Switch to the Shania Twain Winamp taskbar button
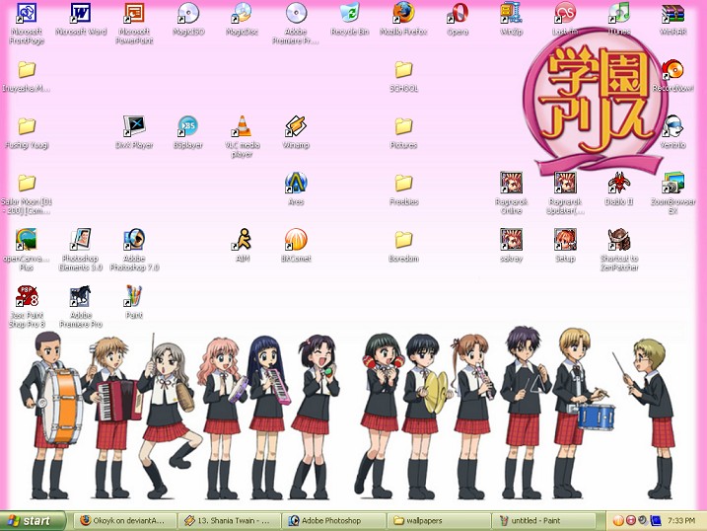Image resolution: width=707 pixels, height=531 pixels. 229,521
